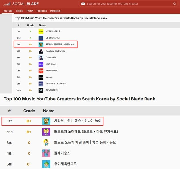Click the search magnifier icon

coord(175,4)
